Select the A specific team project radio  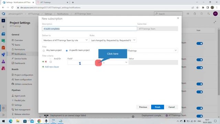click(67, 51)
